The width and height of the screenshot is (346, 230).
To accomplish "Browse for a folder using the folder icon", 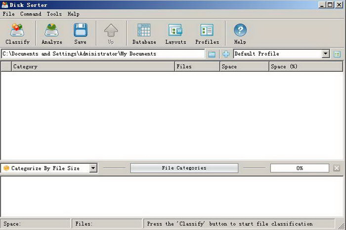I will click(212, 54).
